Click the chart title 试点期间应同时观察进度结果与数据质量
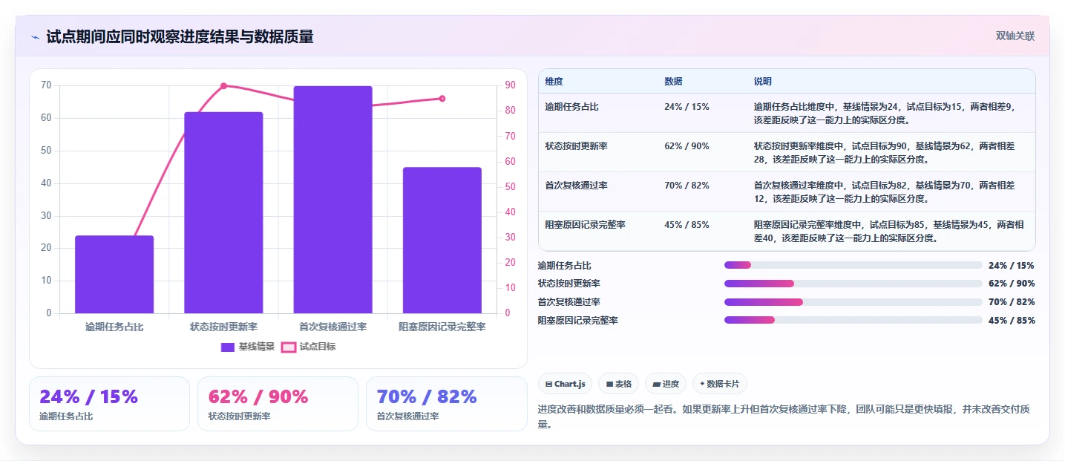This screenshot has height=461, width=1065. point(180,36)
